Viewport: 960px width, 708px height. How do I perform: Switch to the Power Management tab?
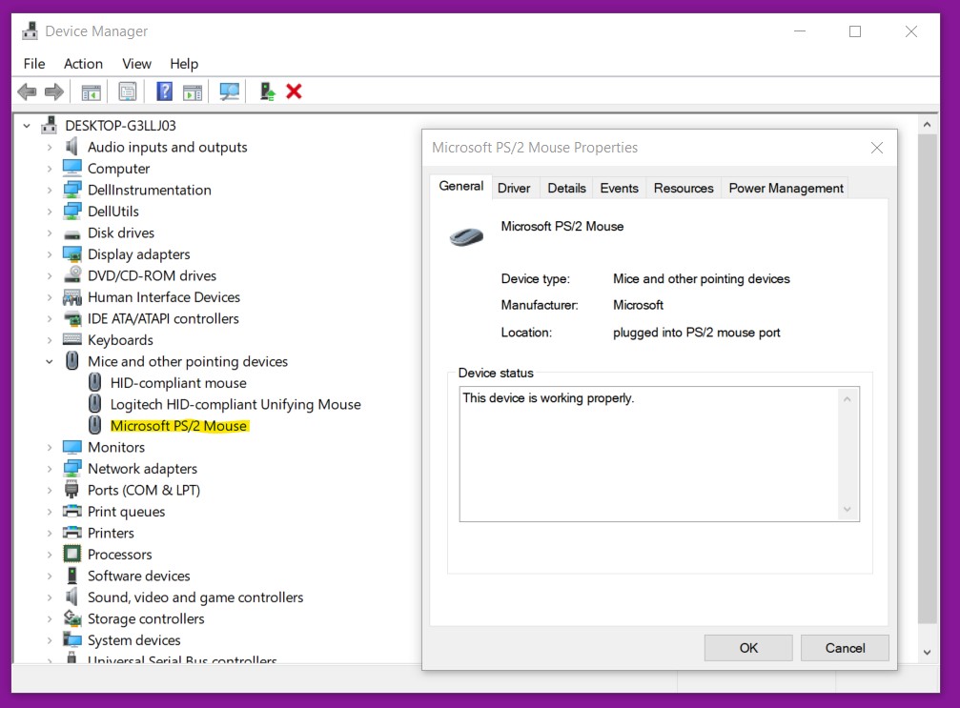[786, 188]
